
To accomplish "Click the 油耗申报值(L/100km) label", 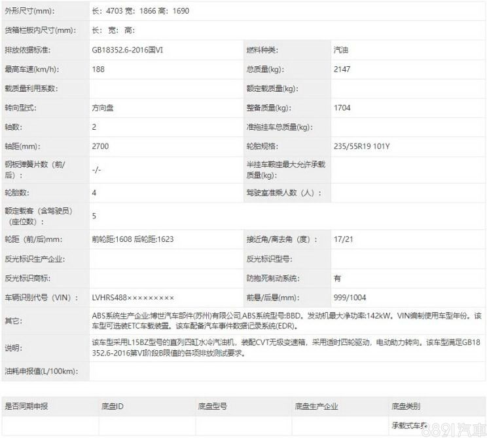I will coord(41,371).
